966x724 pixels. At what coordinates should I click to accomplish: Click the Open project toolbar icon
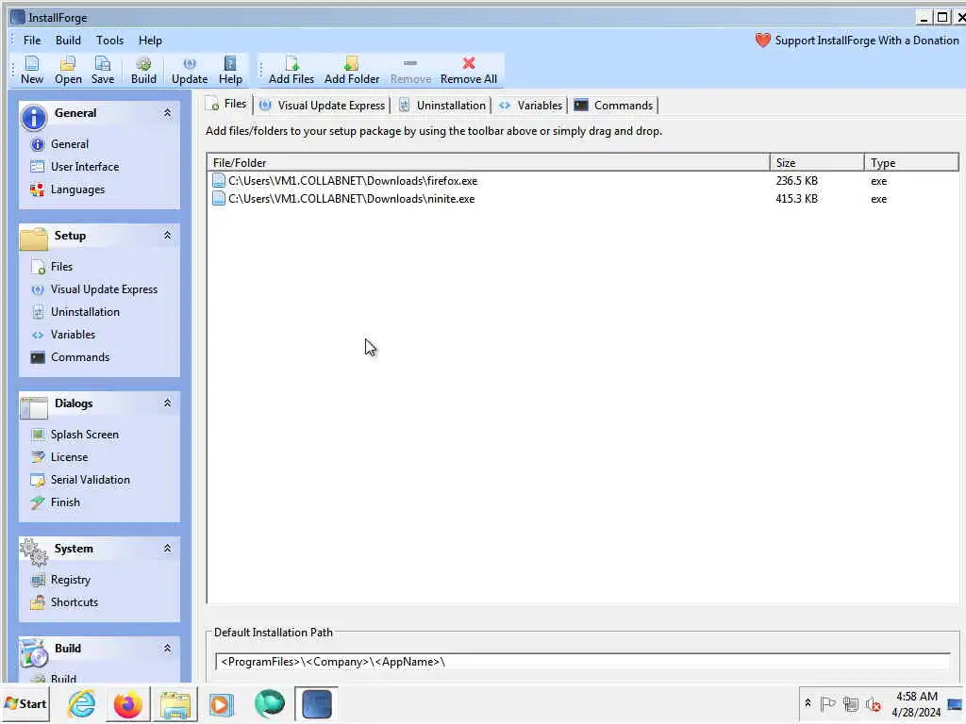pos(68,70)
